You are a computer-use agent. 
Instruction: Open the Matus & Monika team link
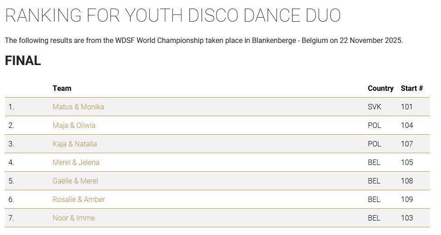click(x=78, y=107)
